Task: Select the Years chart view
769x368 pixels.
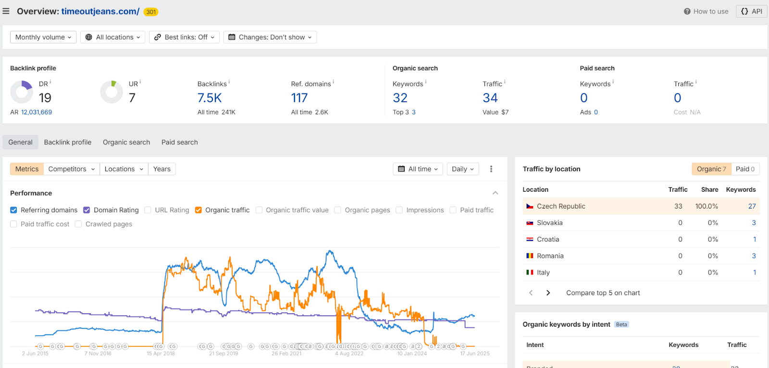Action: click(162, 169)
